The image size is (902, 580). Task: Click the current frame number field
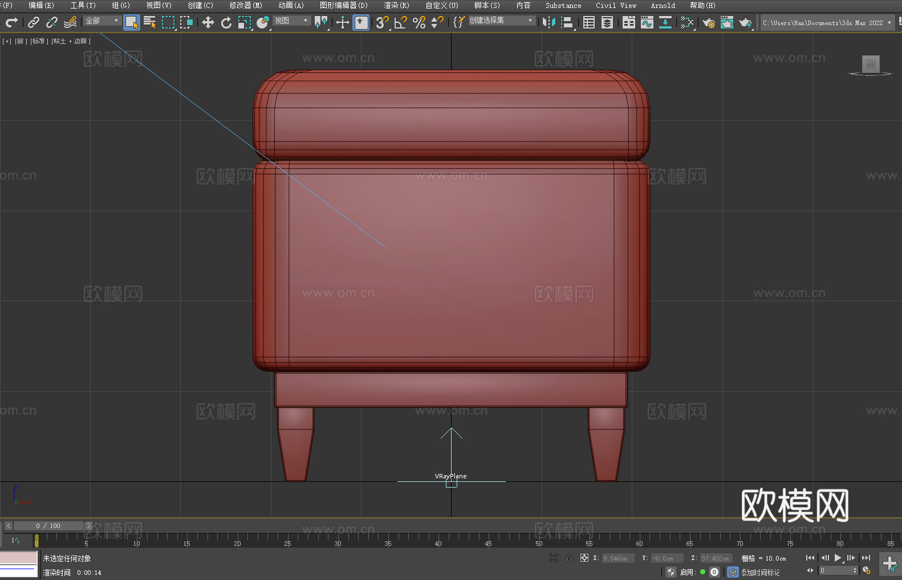pyautogui.click(x=836, y=570)
